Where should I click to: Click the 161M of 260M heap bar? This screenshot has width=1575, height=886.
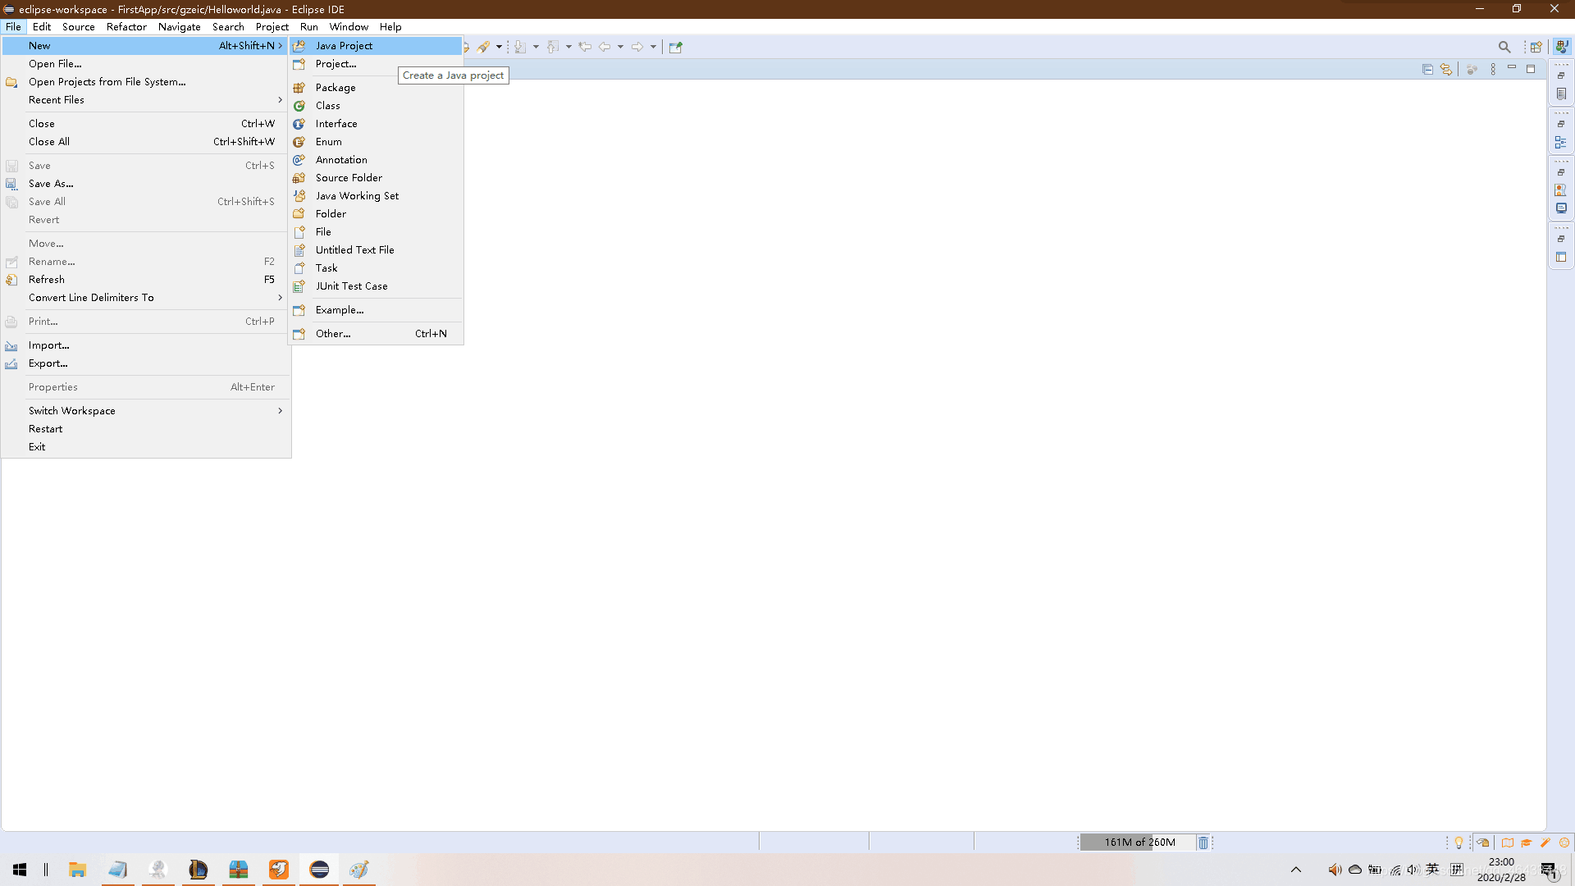click(1139, 843)
